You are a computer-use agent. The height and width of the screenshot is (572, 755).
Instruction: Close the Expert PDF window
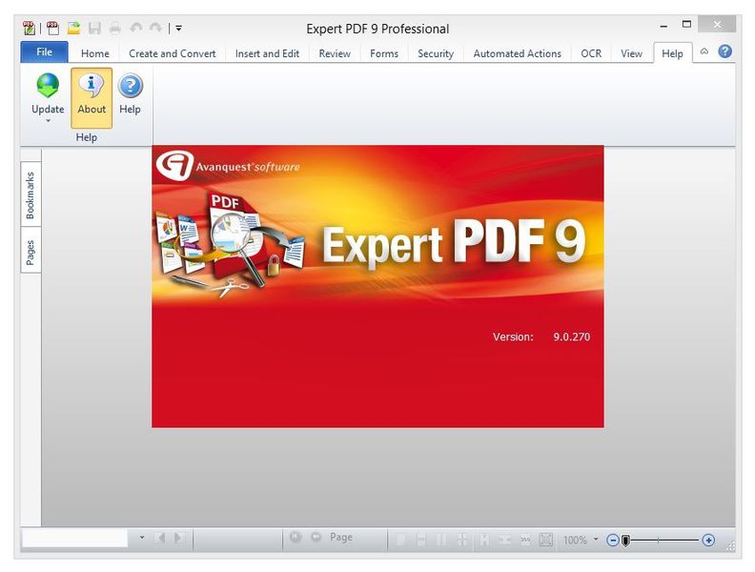717,24
